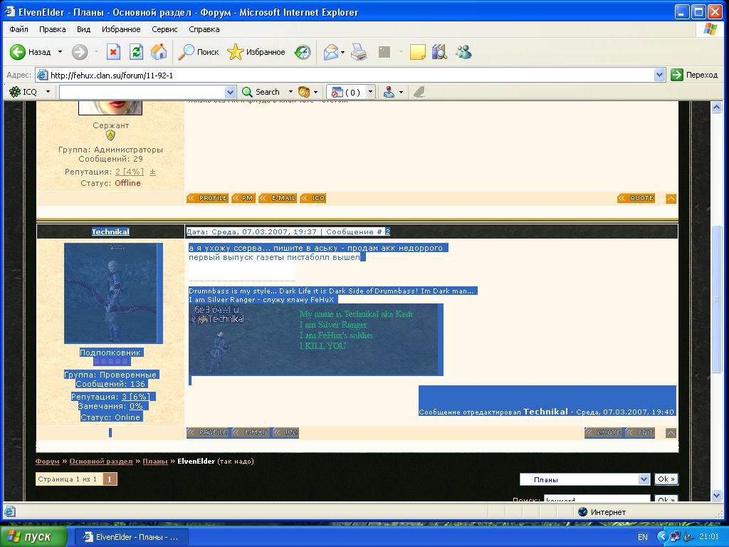
Task: Open the Вид menu
Action: 84,29
